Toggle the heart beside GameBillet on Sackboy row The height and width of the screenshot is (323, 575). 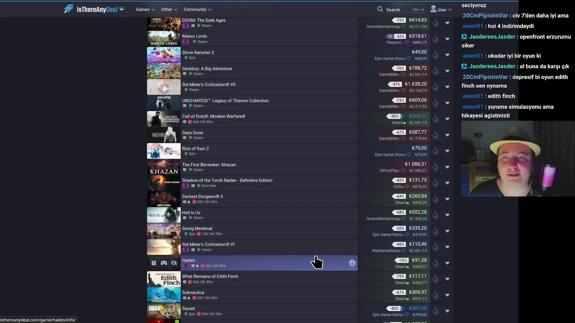point(403,74)
